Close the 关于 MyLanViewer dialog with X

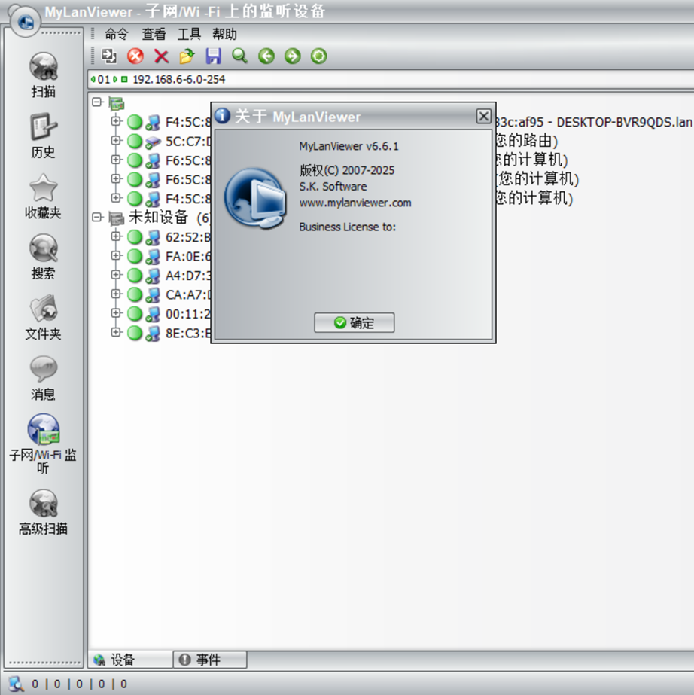[x=483, y=116]
